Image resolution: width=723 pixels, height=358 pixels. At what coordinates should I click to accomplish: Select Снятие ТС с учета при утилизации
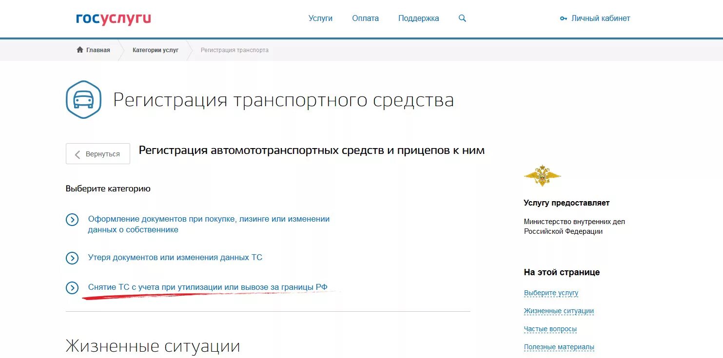pyautogui.click(x=208, y=287)
